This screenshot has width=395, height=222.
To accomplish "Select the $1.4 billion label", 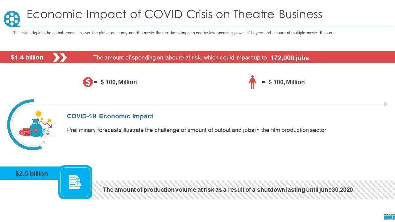I will 27,57.
